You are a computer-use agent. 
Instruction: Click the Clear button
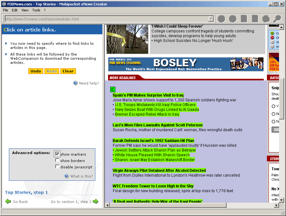pos(68,71)
